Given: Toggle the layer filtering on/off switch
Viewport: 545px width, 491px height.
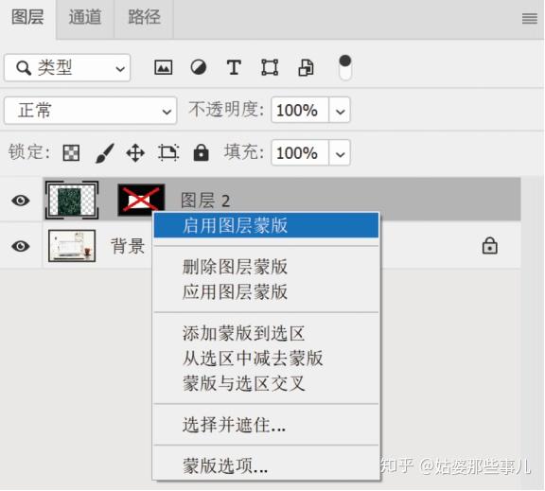Looking at the screenshot, I should (344, 67).
